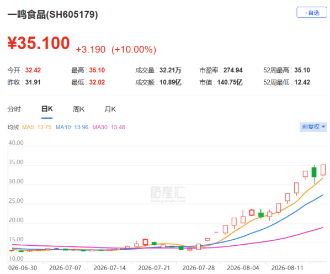Click the 2026-07-21 date axis label
This screenshot has height=274, width=330.
154,268
